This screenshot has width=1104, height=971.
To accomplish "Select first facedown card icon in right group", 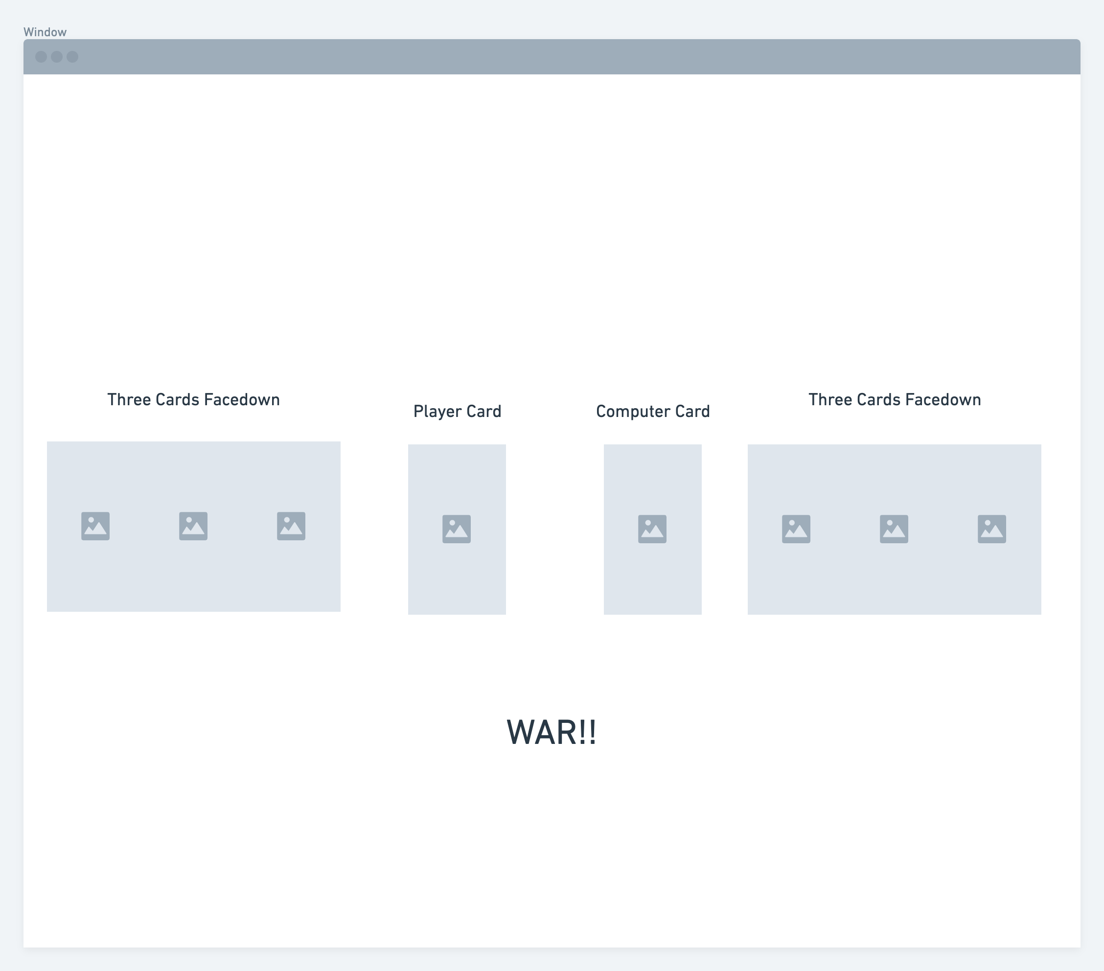I will click(796, 529).
